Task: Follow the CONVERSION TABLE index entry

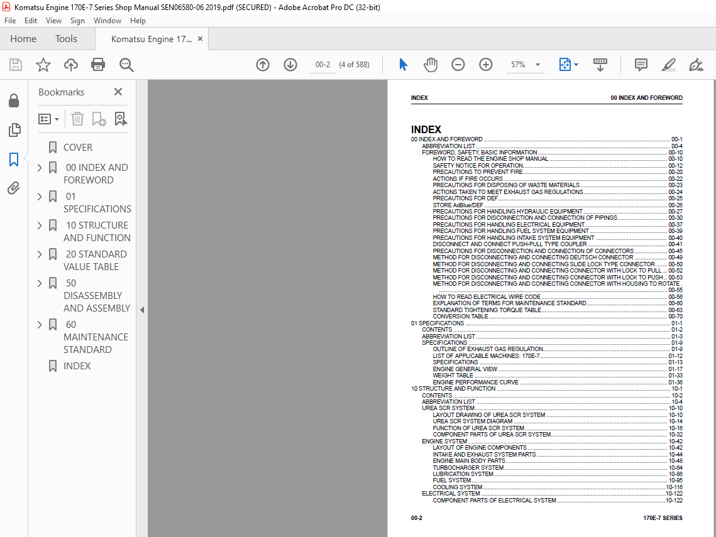Action: pyautogui.click(x=558, y=316)
